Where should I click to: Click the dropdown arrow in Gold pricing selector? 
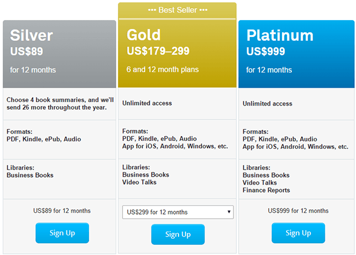(229, 212)
